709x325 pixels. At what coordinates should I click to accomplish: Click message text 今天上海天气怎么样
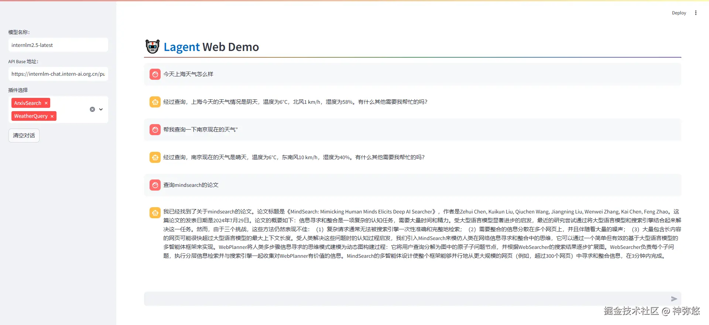[x=188, y=74]
